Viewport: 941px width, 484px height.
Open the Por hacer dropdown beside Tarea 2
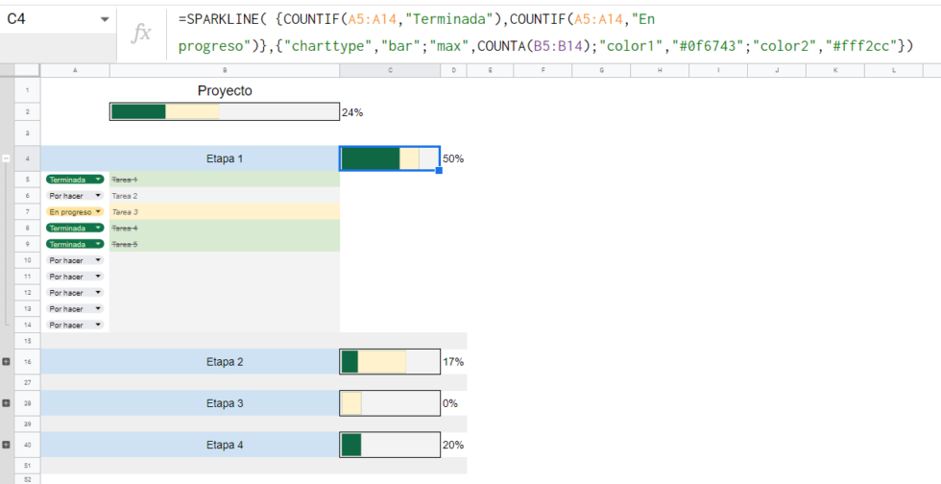tap(98, 196)
